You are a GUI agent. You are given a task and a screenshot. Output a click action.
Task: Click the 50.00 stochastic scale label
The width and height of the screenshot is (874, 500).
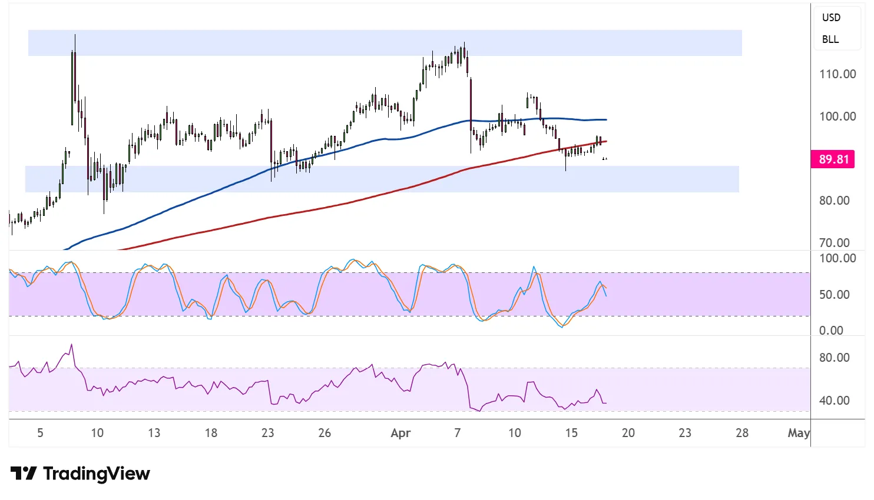834,295
